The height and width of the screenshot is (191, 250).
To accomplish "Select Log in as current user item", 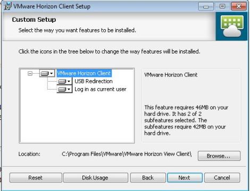I will click(101, 89).
